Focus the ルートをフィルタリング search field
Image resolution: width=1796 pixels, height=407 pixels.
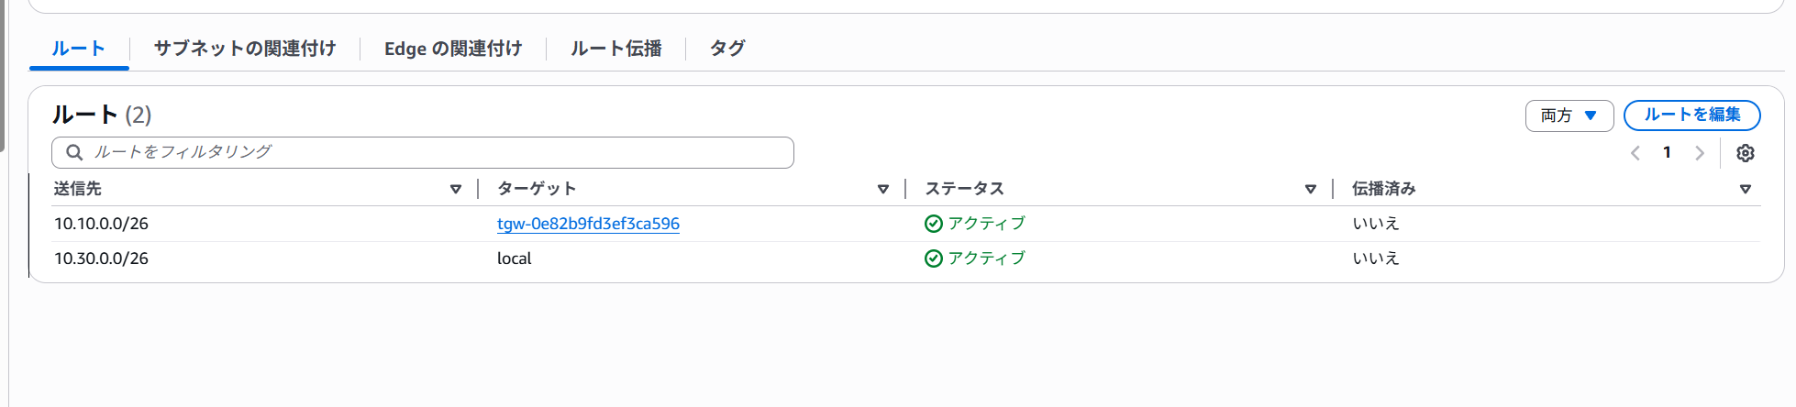pos(423,152)
